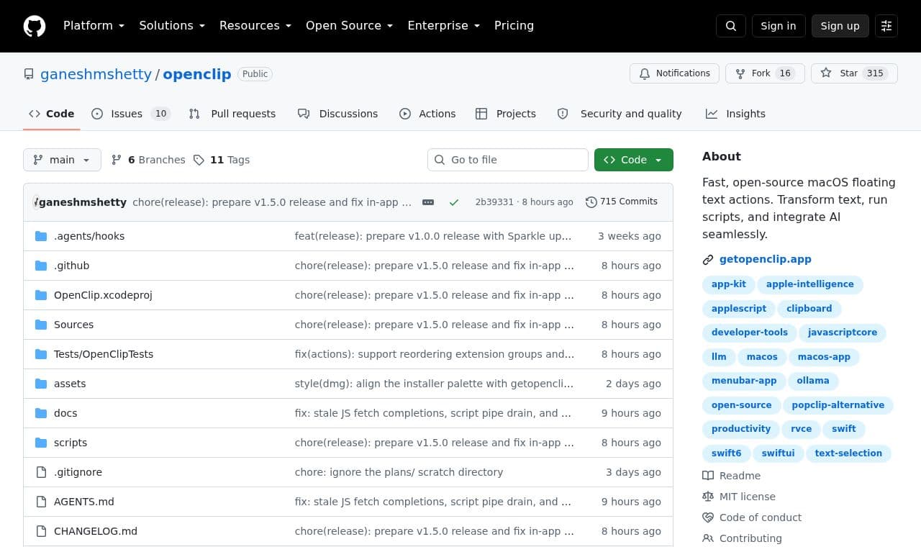Click the tag icon showing 11 Tags
Screen dimensions: 921x547
point(199,160)
